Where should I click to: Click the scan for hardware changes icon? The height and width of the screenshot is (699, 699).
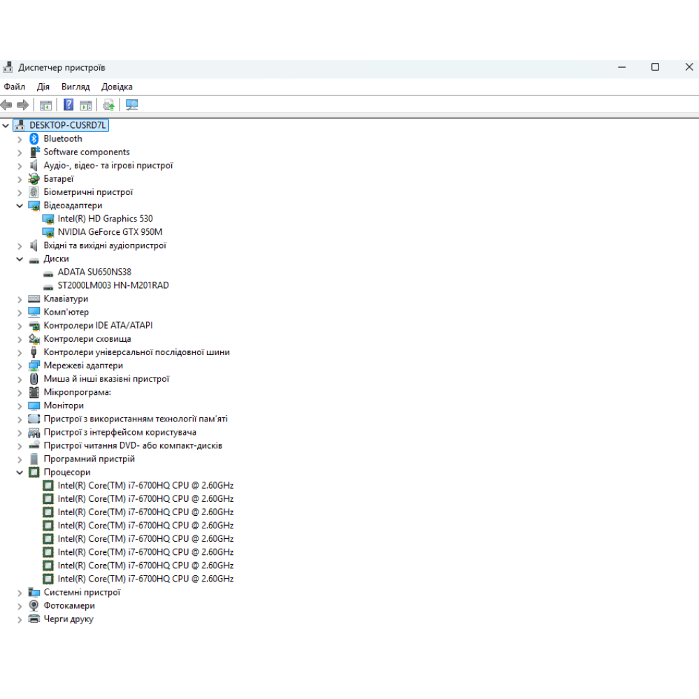tap(132, 105)
